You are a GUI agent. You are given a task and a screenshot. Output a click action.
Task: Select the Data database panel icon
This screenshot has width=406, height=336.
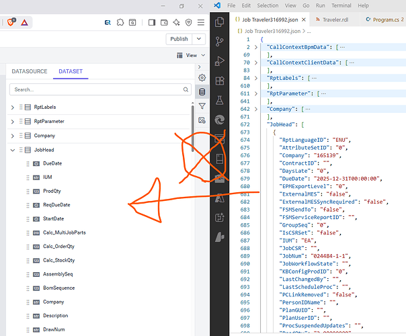tap(202, 91)
